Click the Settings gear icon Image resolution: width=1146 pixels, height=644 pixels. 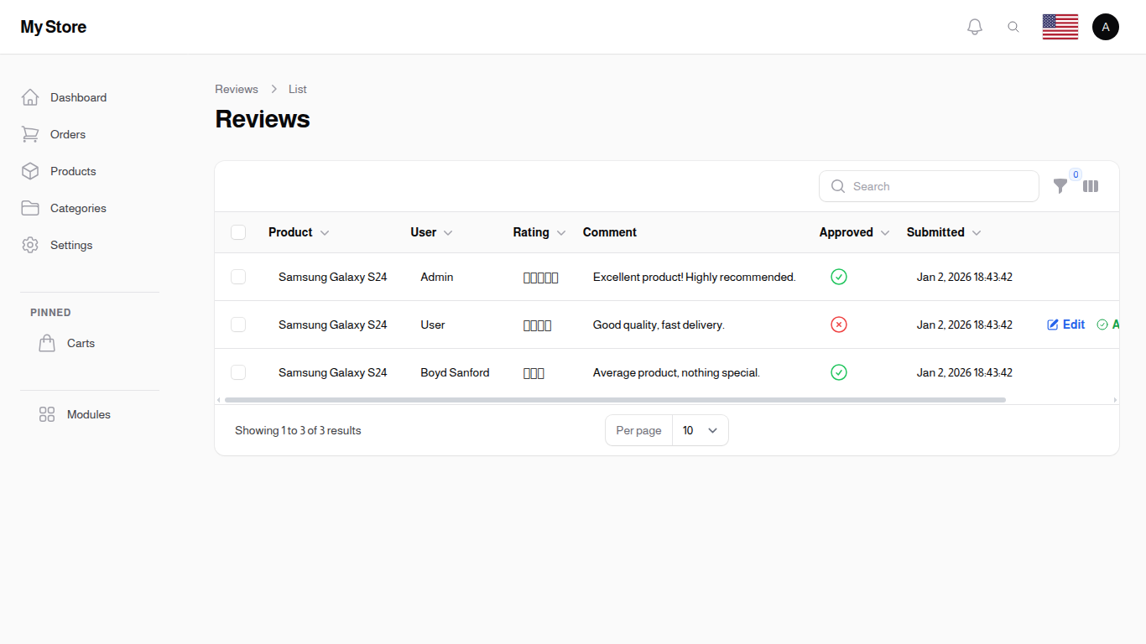(30, 245)
